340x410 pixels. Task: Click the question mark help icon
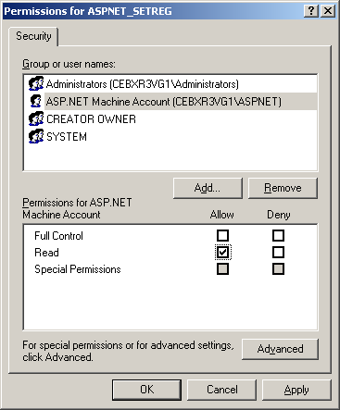(x=311, y=11)
